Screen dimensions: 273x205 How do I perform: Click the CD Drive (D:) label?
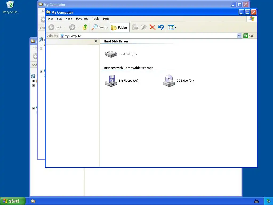(x=185, y=81)
